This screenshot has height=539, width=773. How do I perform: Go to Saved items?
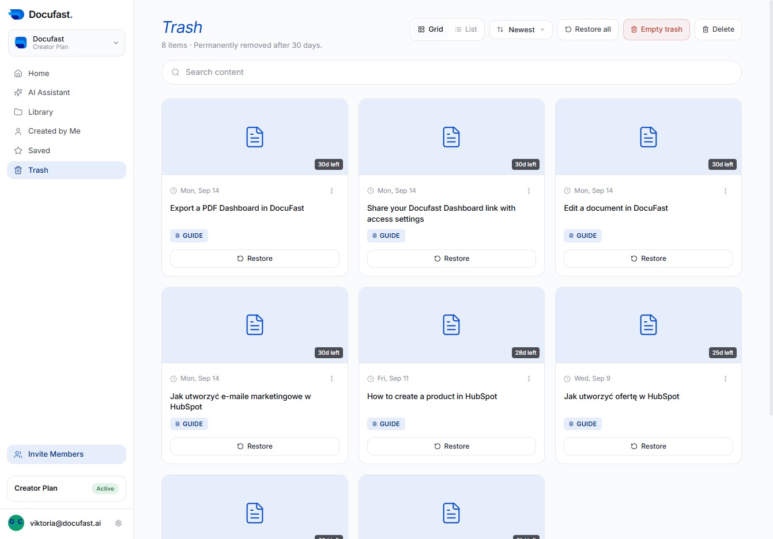66,150
